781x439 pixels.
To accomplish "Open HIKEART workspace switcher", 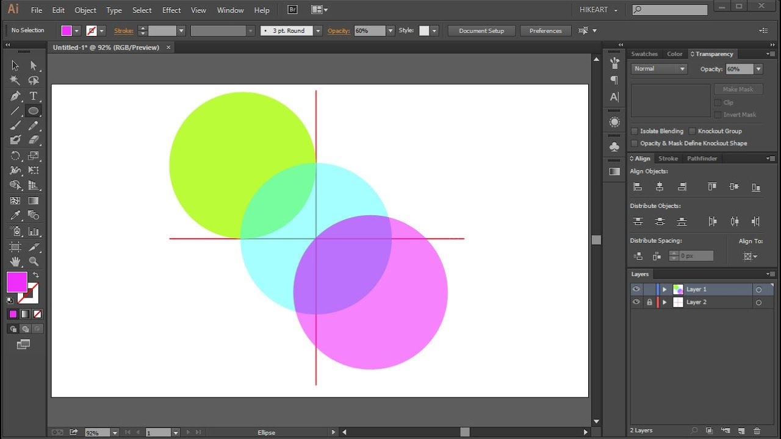I will pos(599,10).
